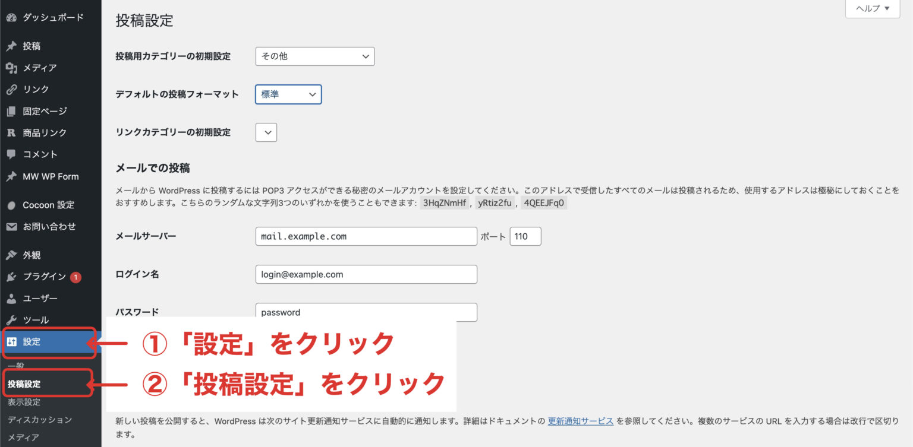Image resolution: width=913 pixels, height=447 pixels.
Task: Click the ツール wrench icon
Action: (x=11, y=319)
